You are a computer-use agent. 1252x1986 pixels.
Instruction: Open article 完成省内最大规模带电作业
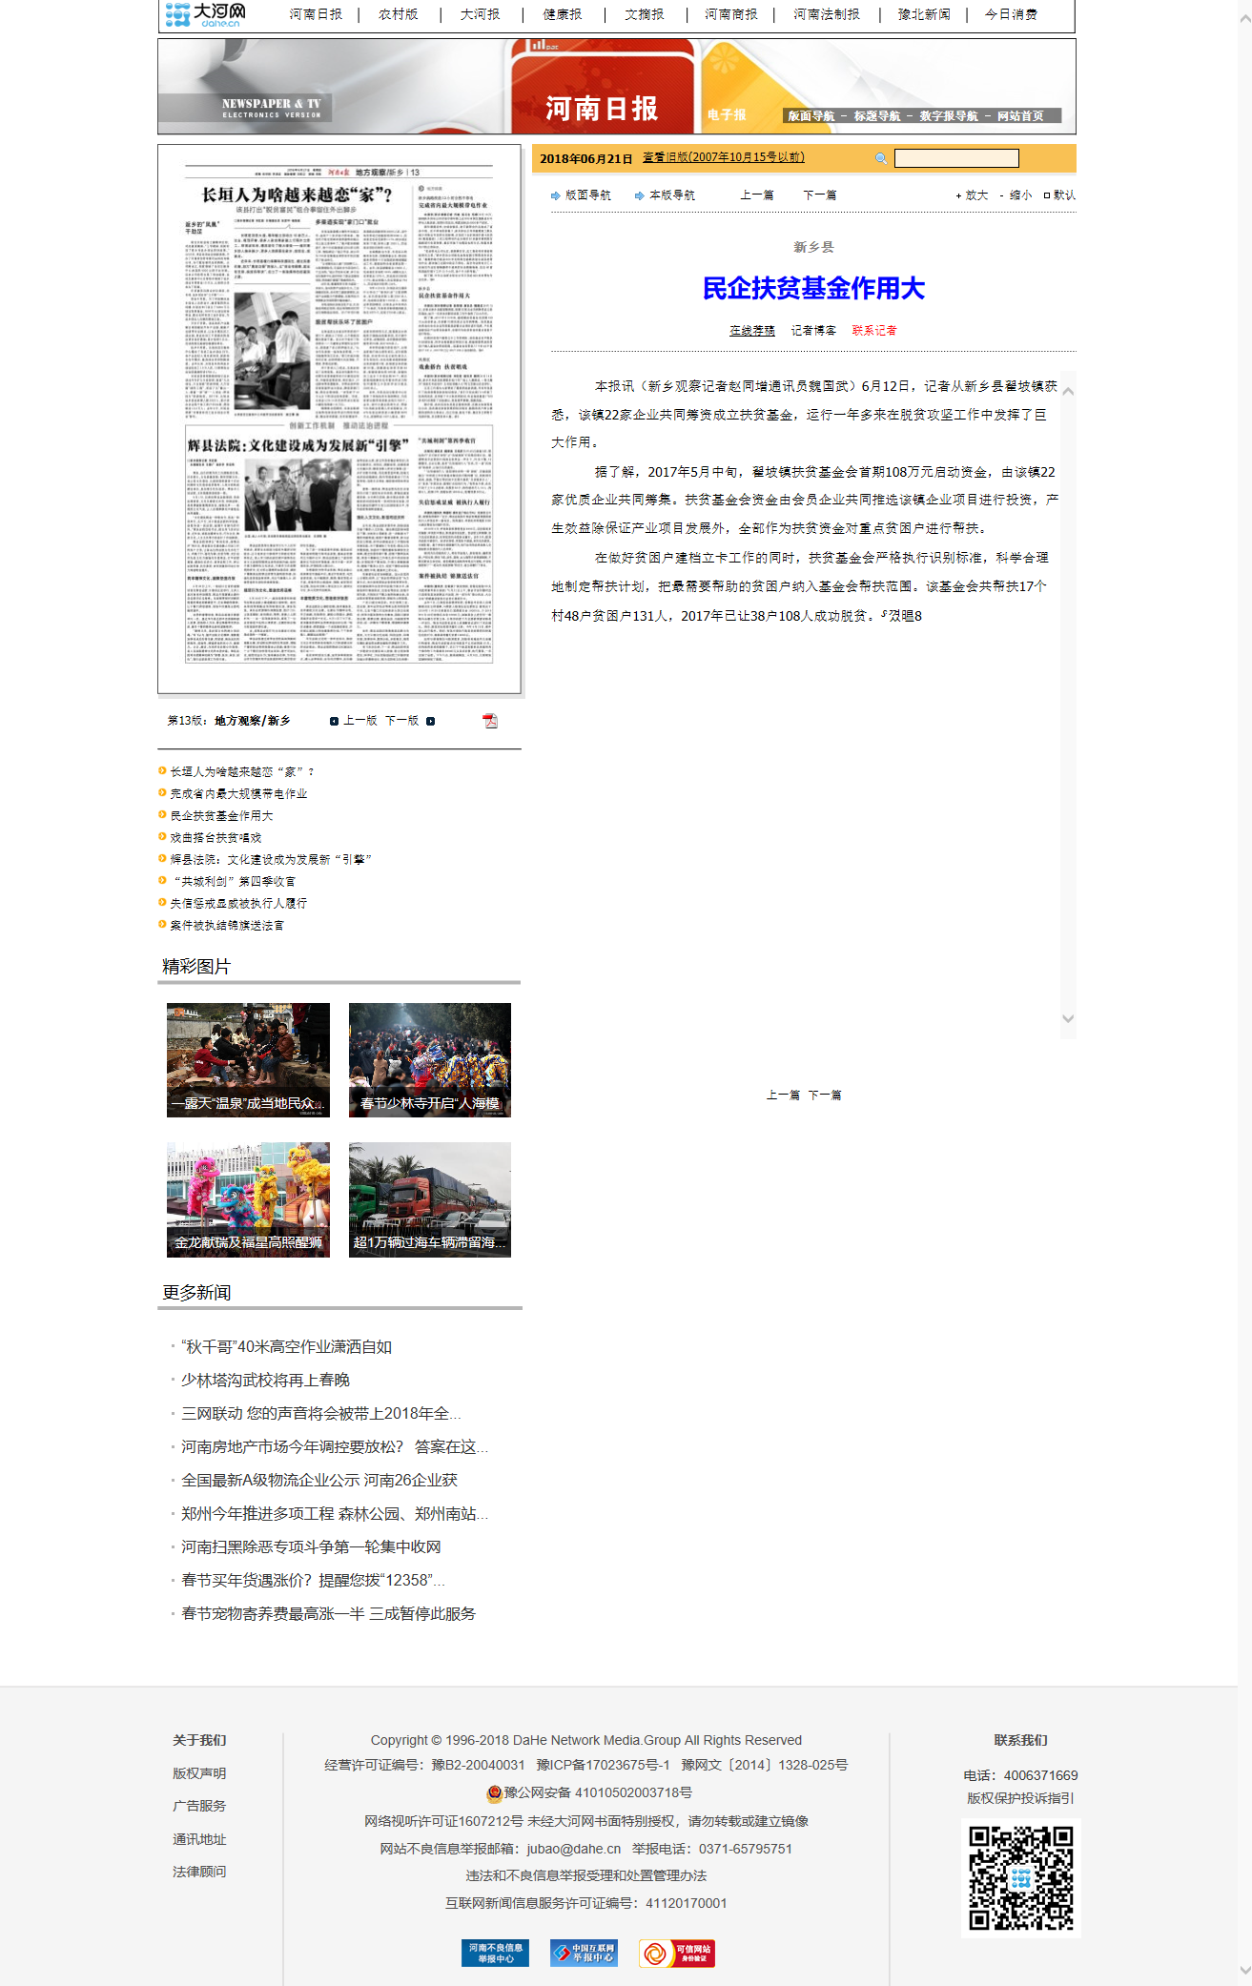238,794
